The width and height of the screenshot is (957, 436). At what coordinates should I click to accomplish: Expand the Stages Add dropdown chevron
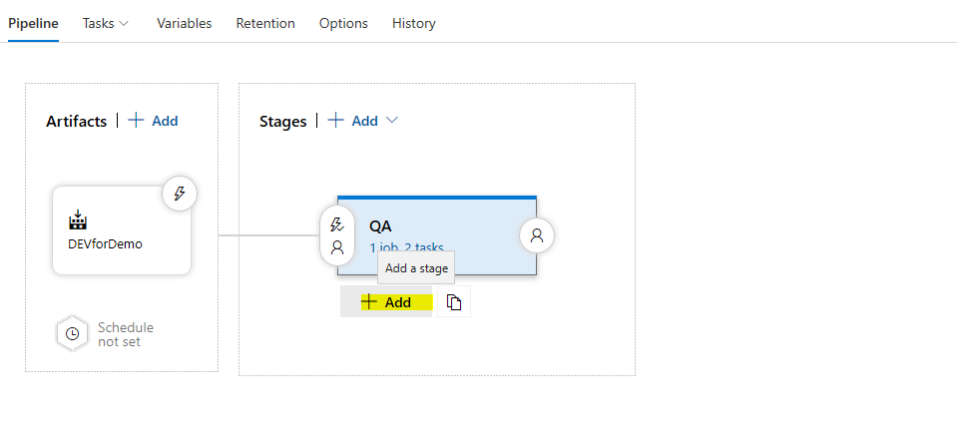click(392, 120)
